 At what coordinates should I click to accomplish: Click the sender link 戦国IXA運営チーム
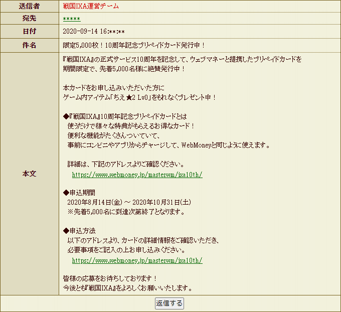[x=91, y=7]
